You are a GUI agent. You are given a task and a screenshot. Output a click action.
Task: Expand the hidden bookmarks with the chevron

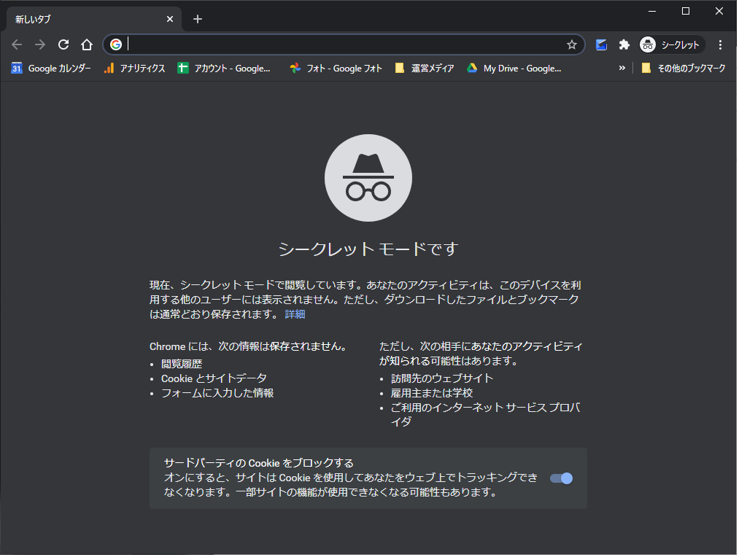point(622,68)
